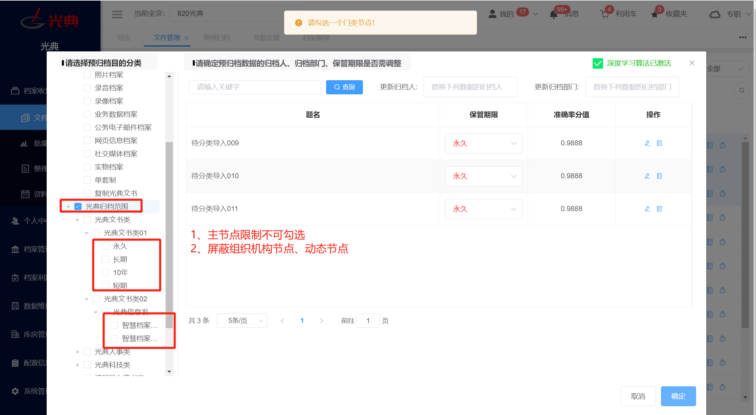Click the 系统管理 gear sidebar icon
The width and height of the screenshot is (756, 415).
click(15, 391)
